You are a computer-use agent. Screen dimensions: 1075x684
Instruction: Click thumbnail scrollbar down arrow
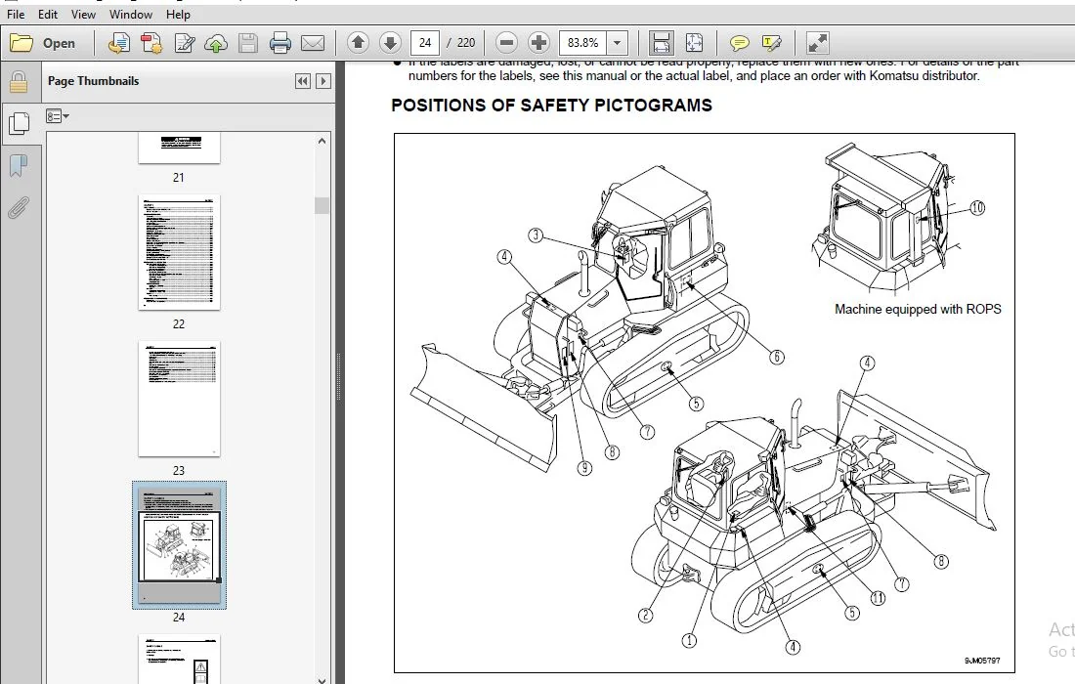[322, 679]
